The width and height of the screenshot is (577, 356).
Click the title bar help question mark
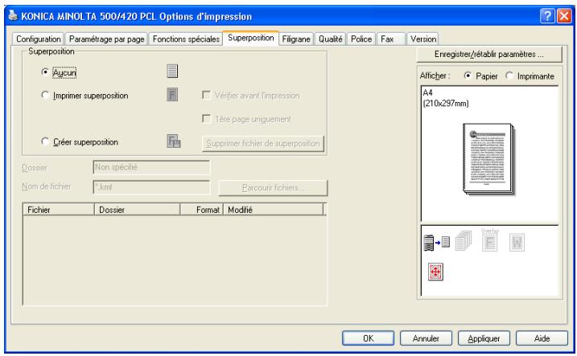(x=547, y=16)
